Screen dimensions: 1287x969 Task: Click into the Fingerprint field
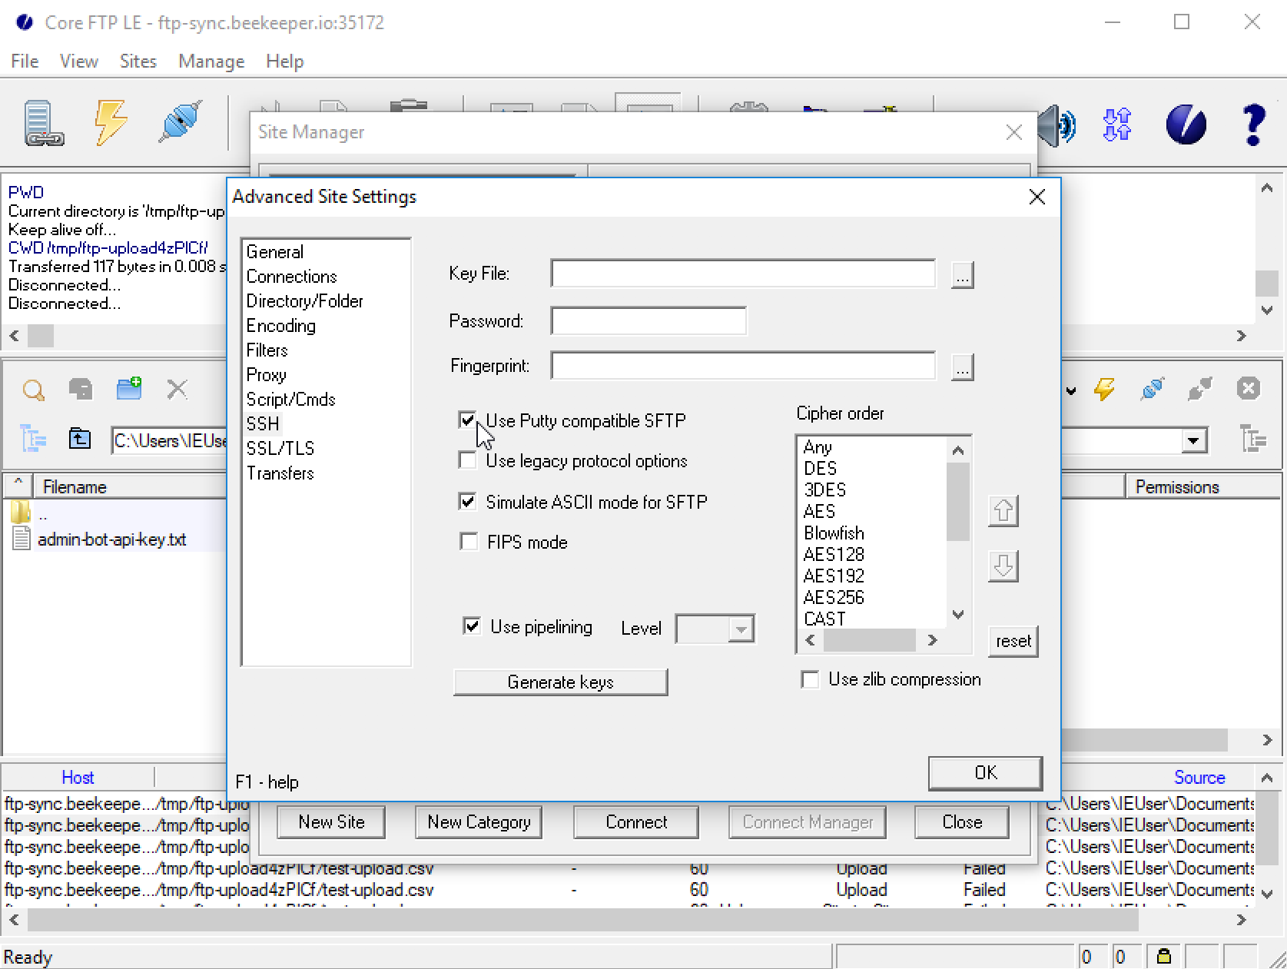point(743,366)
